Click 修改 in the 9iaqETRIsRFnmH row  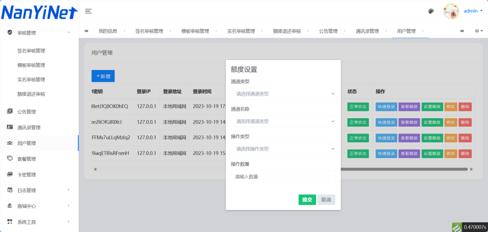click(451, 153)
